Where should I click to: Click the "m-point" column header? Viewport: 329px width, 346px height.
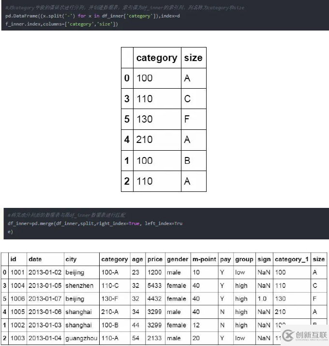[204, 259]
